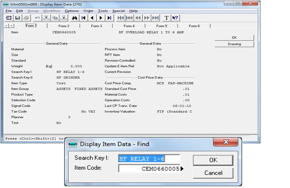Open the Options menu

point(72,11)
